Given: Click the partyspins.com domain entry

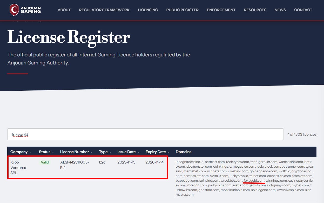Looking at the screenshot, I should (x=220, y=185).
